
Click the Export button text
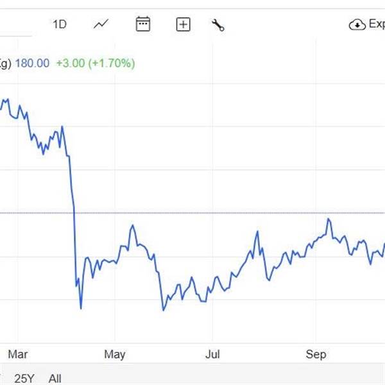[x=376, y=24]
